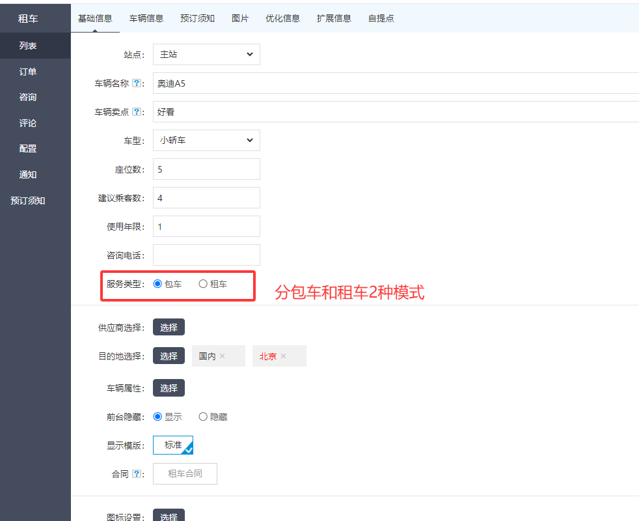Viewport: 639px width, 521px height.
Task: Remove the 国内 destination tag
Action: coord(223,356)
